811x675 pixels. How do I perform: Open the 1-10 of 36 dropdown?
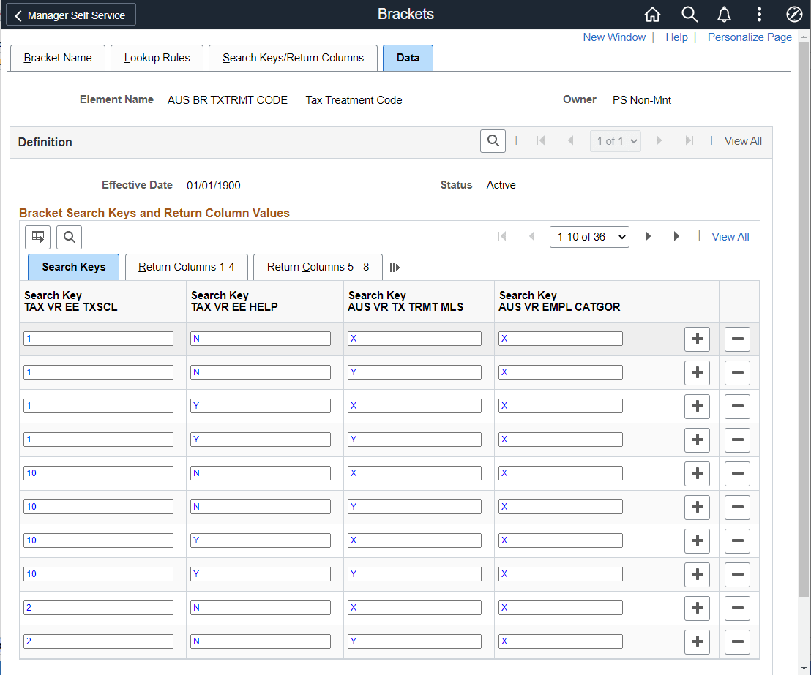tap(589, 237)
